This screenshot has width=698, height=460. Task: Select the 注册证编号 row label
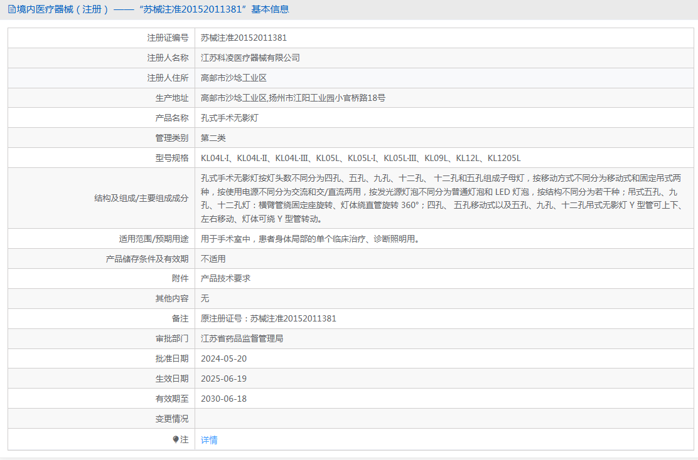[168, 38]
